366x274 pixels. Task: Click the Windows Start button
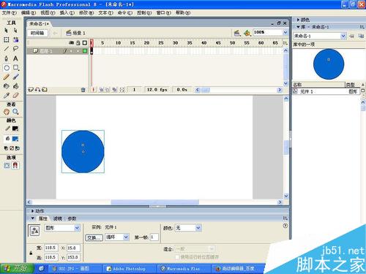point(17,269)
